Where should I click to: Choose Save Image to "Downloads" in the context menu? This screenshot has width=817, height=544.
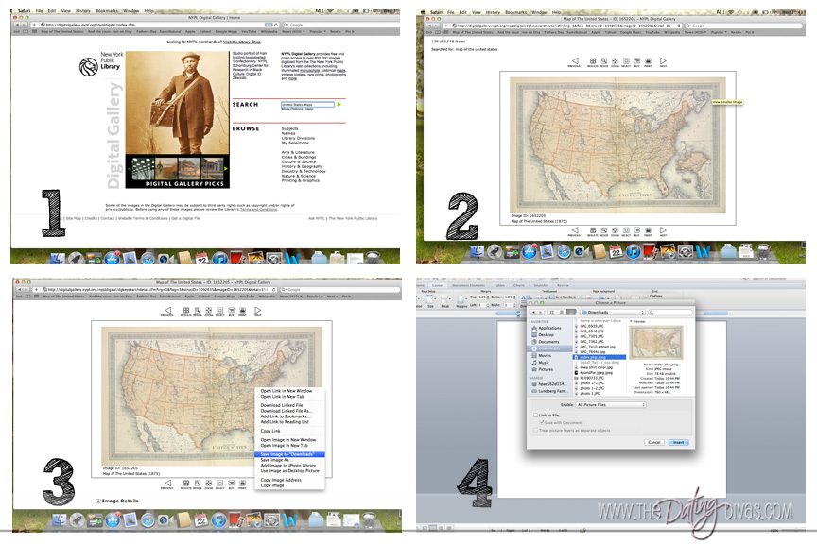[289, 454]
